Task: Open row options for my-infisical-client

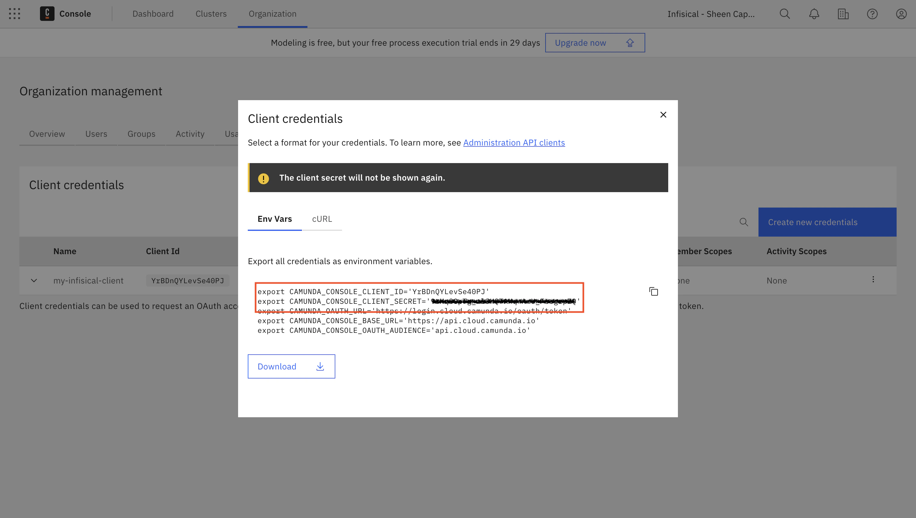Action: tap(873, 279)
